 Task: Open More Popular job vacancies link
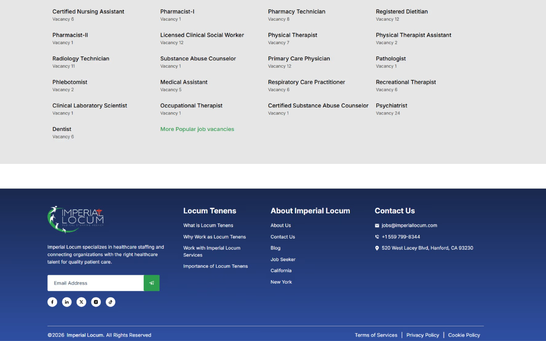click(197, 130)
